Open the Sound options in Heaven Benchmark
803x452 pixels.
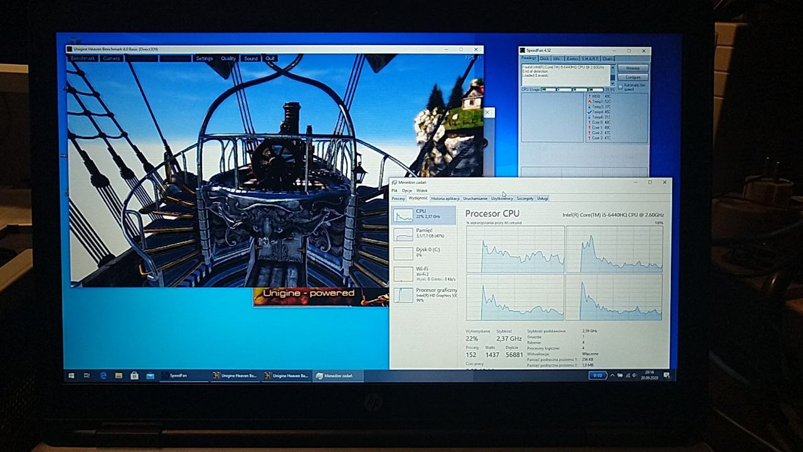click(x=251, y=58)
